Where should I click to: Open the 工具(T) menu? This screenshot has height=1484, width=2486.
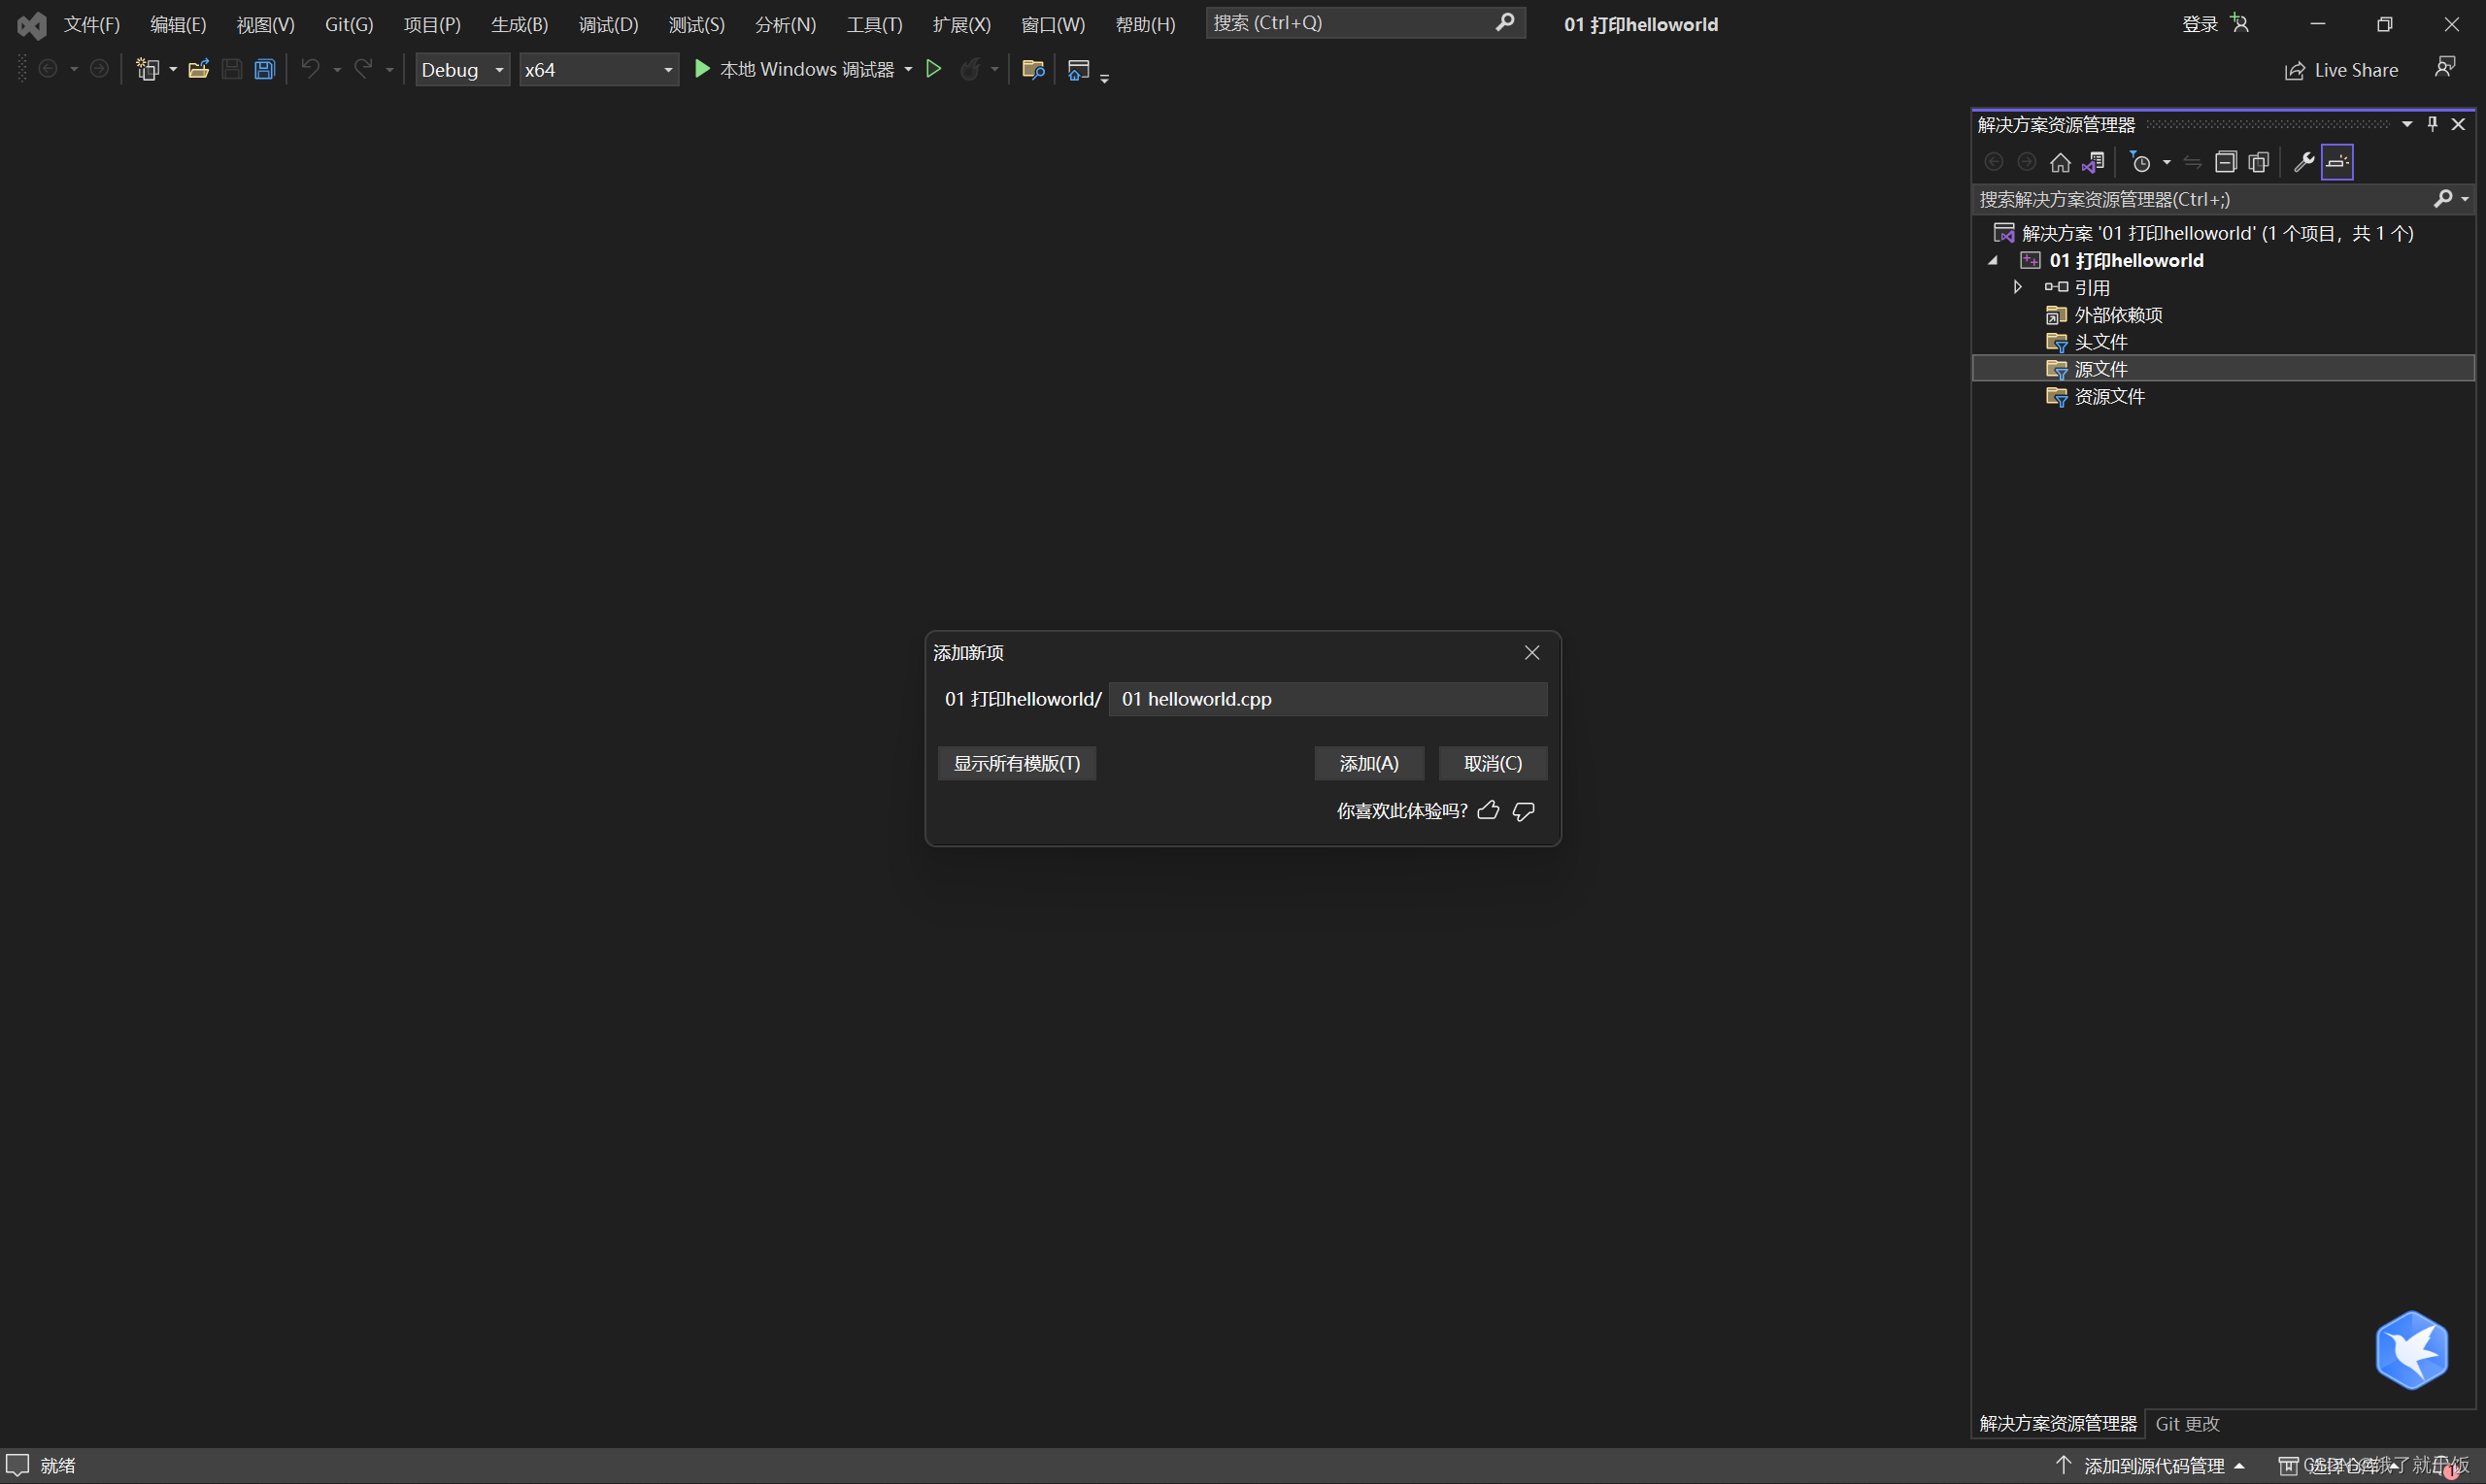click(x=874, y=24)
